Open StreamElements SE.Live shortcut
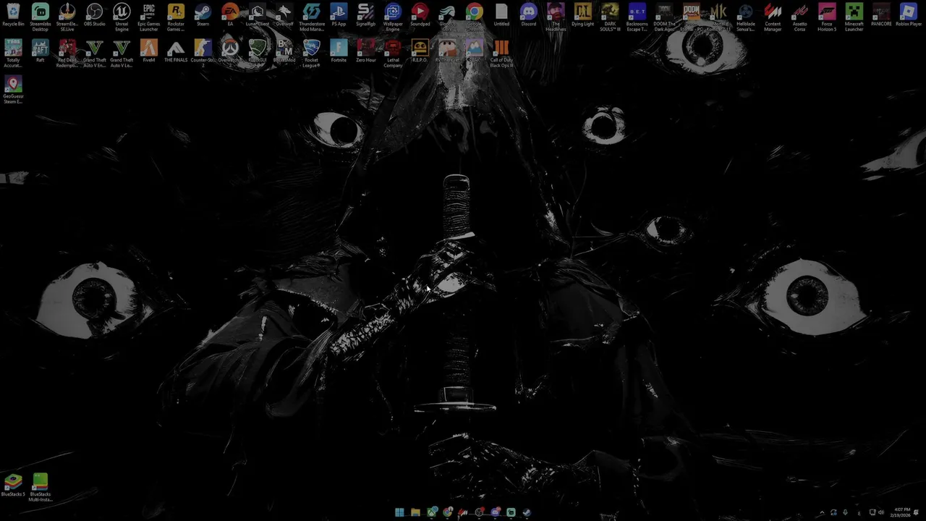The image size is (926, 521). (67, 17)
